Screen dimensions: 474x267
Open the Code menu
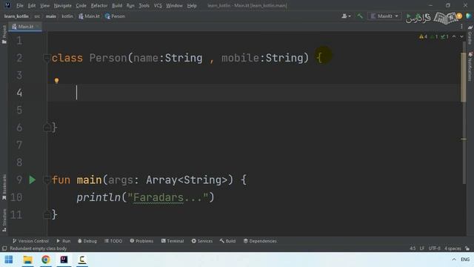click(x=81, y=5)
